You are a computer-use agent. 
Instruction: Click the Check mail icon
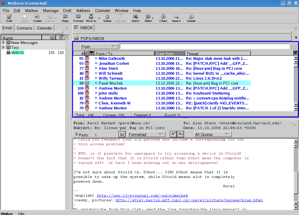163,18
